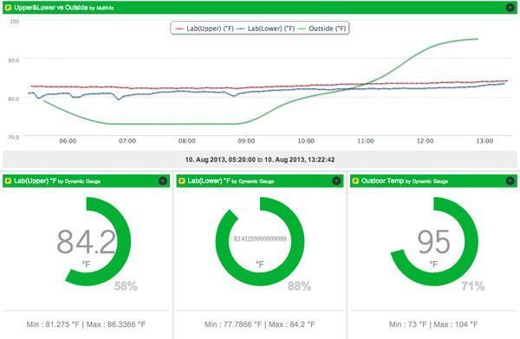Open the Lab(Lower) gauge widget dropdown
Screen dimensions: 520x339
336,181
